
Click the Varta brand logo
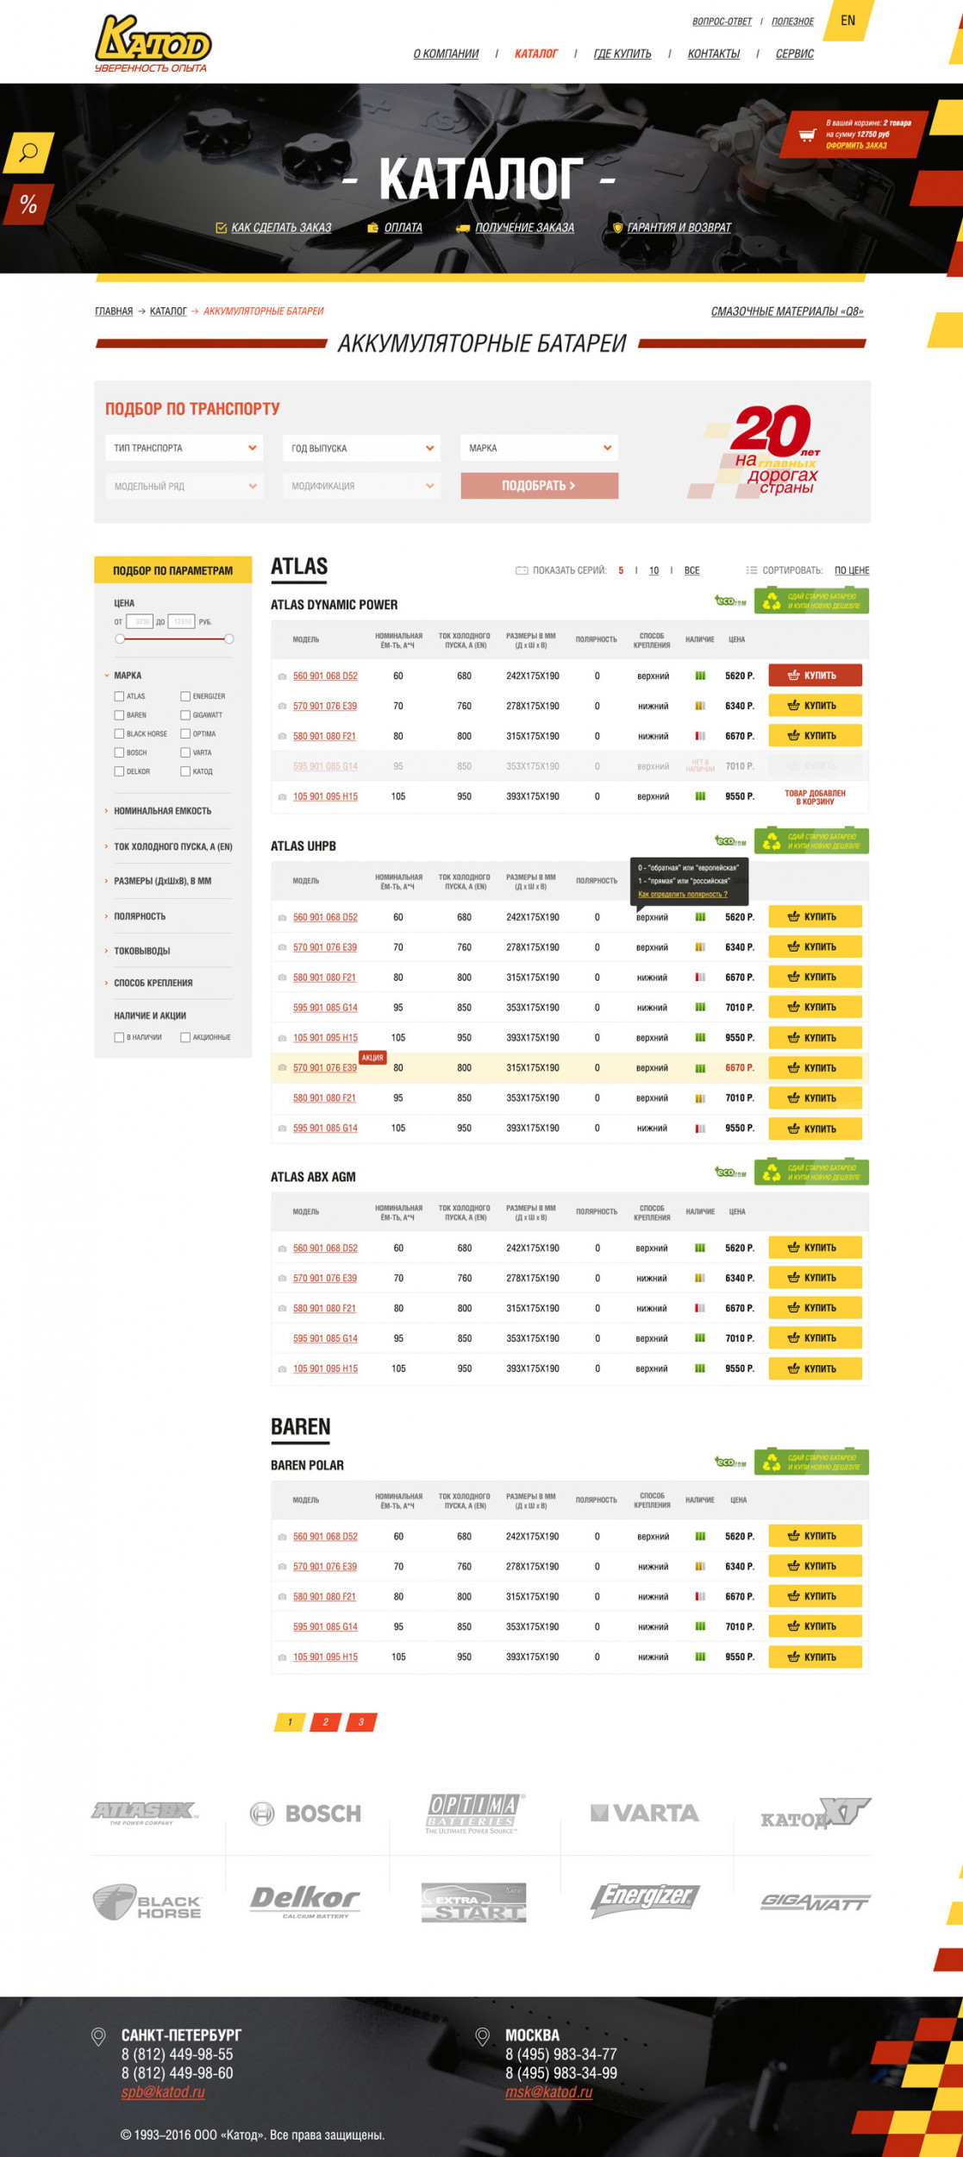coord(644,1813)
